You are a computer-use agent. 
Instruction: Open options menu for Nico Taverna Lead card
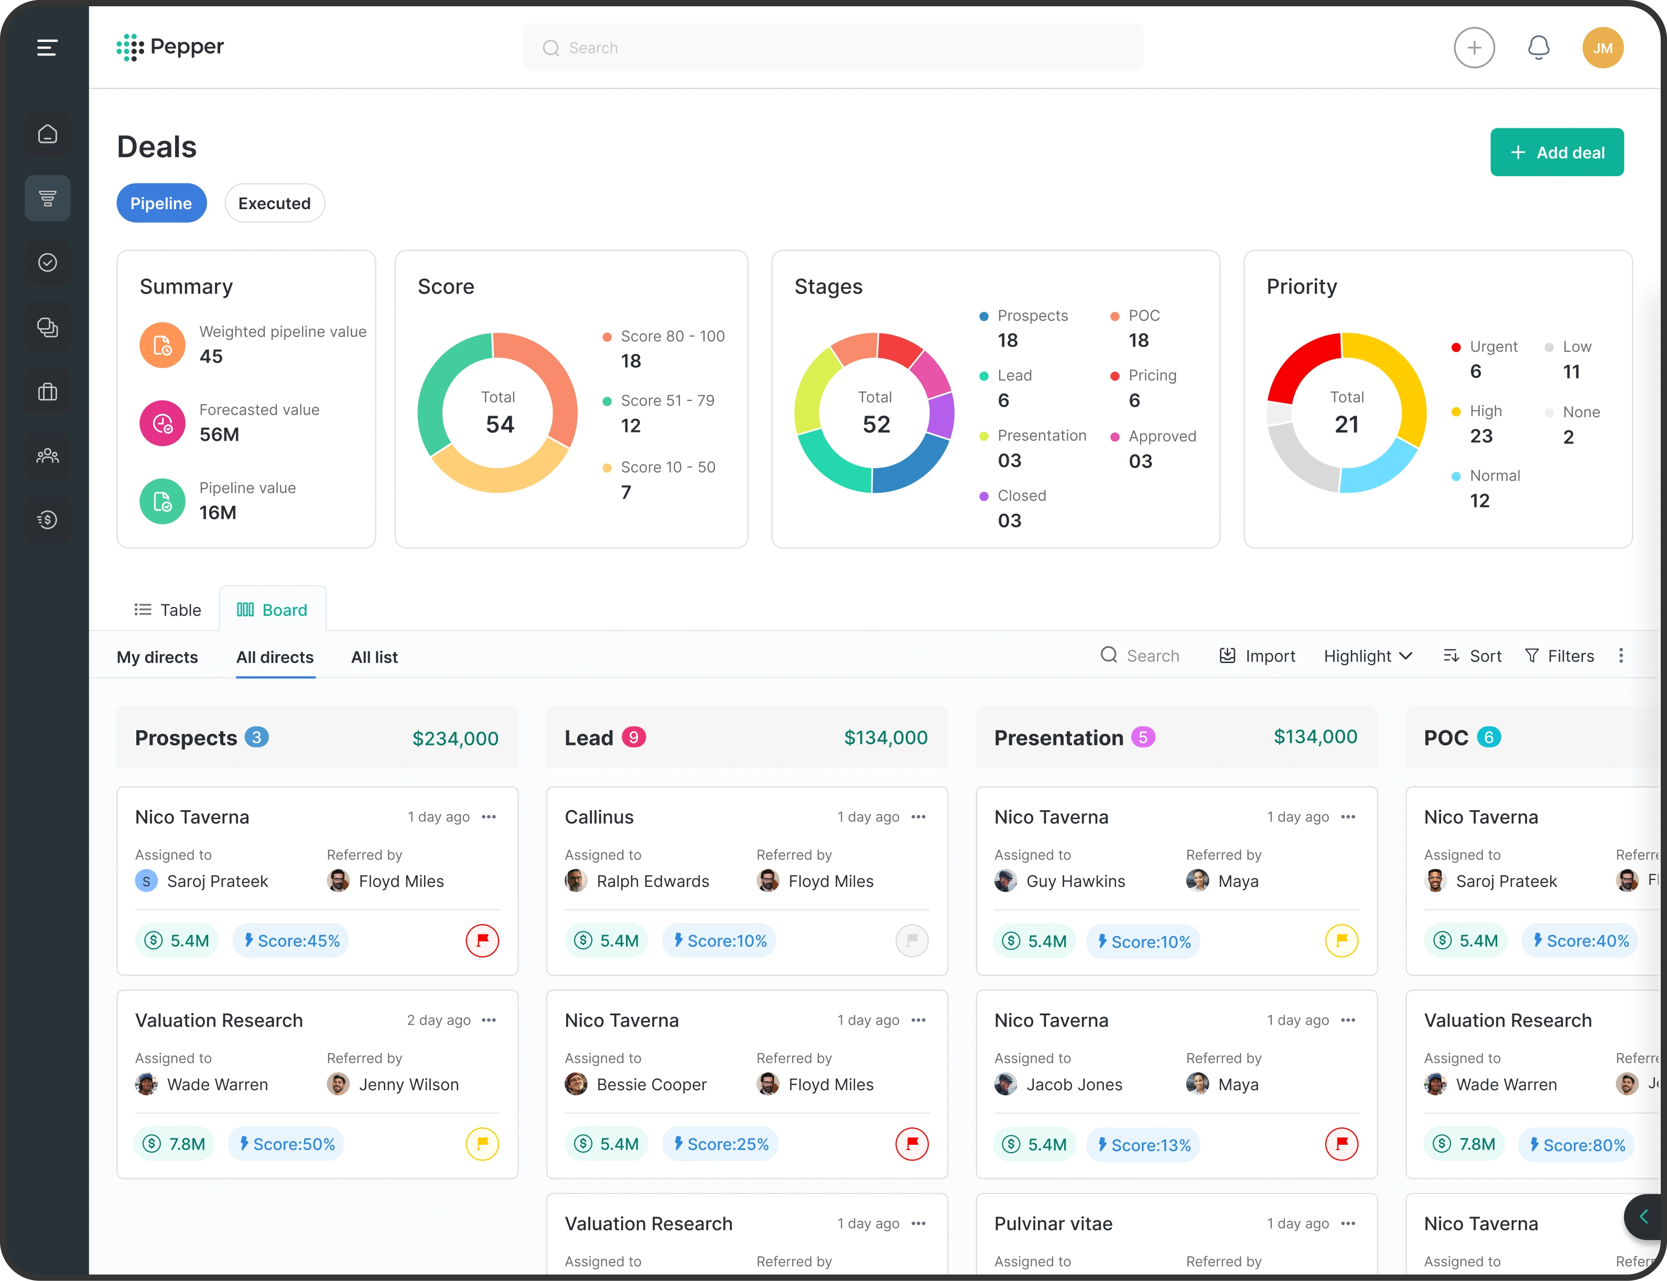pyautogui.click(x=918, y=1020)
